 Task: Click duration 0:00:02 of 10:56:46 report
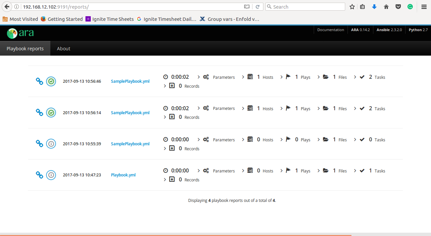pos(180,77)
